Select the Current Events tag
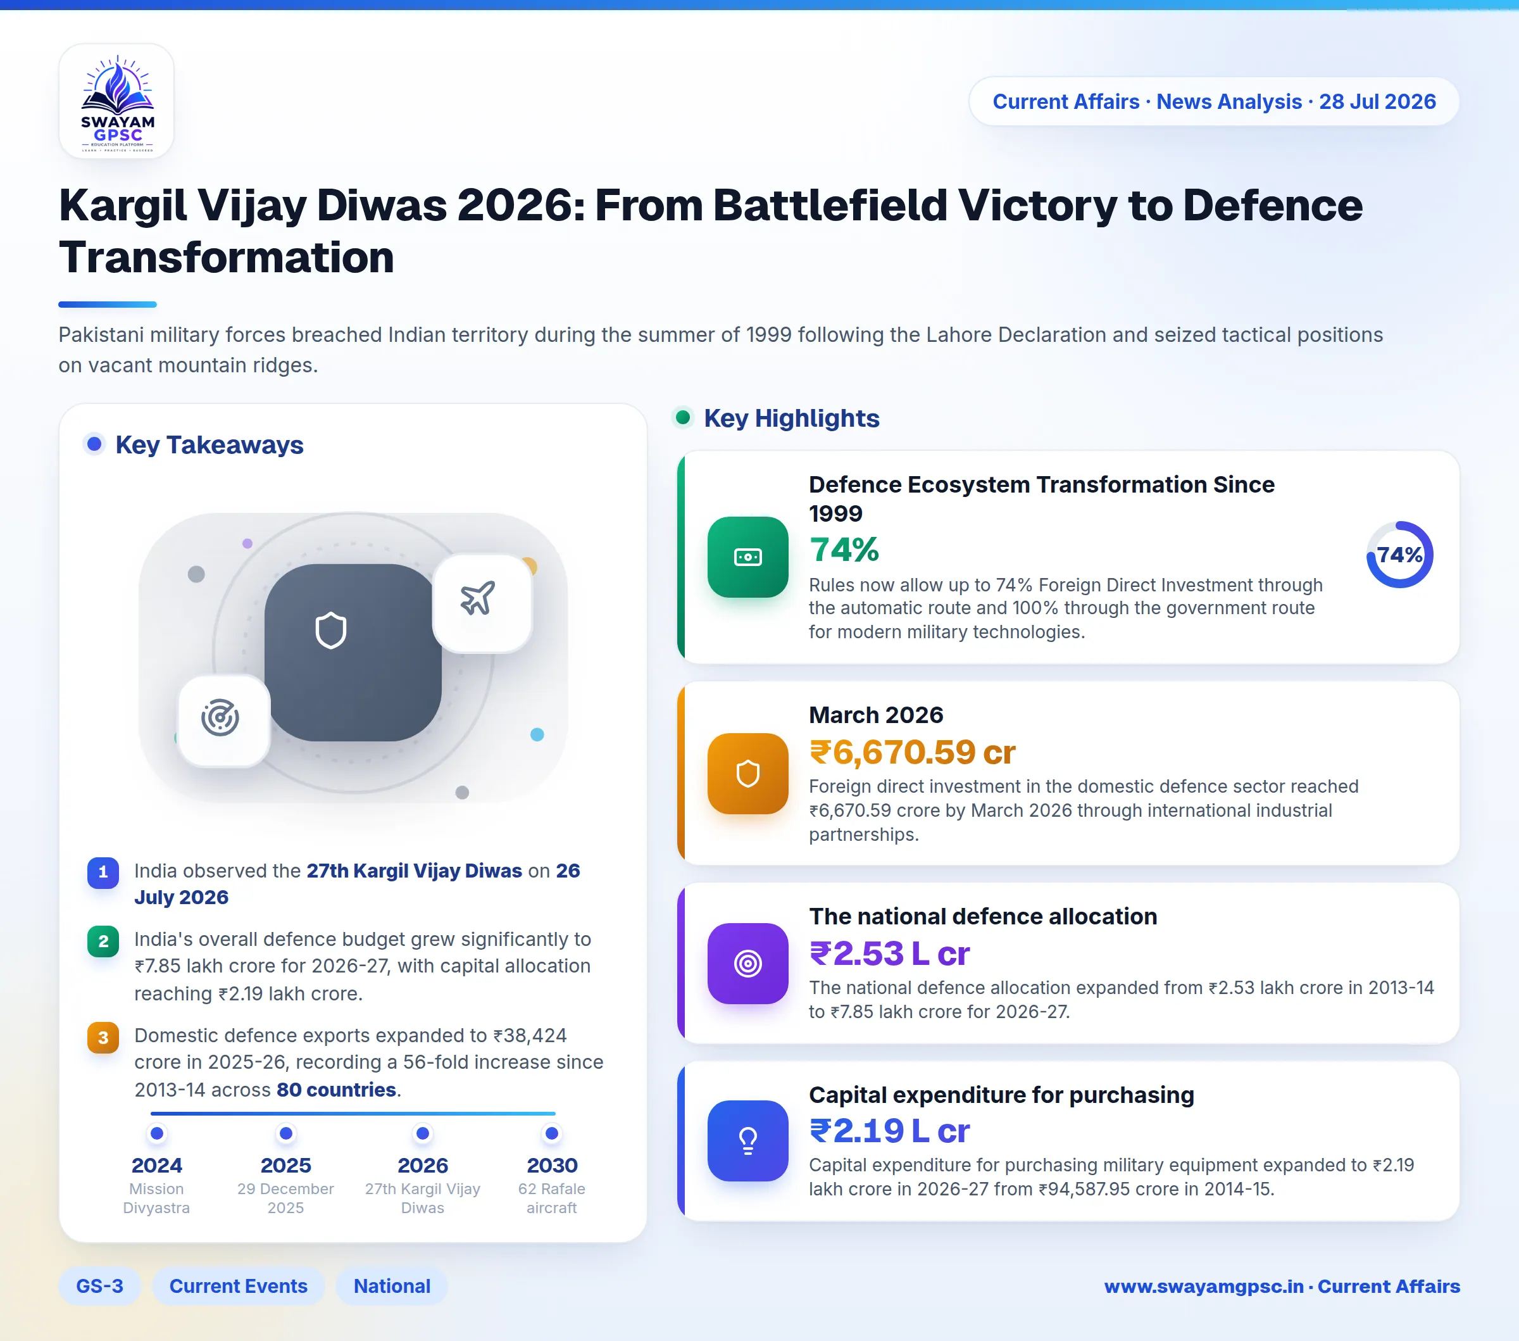Image resolution: width=1519 pixels, height=1341 pixels. 239,1286
